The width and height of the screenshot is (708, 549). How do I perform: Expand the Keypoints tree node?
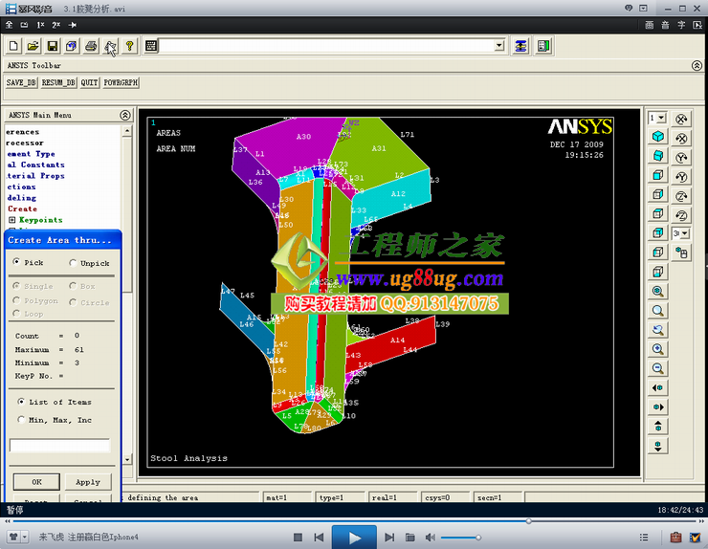pyautogui.click(x=12, y=220)
